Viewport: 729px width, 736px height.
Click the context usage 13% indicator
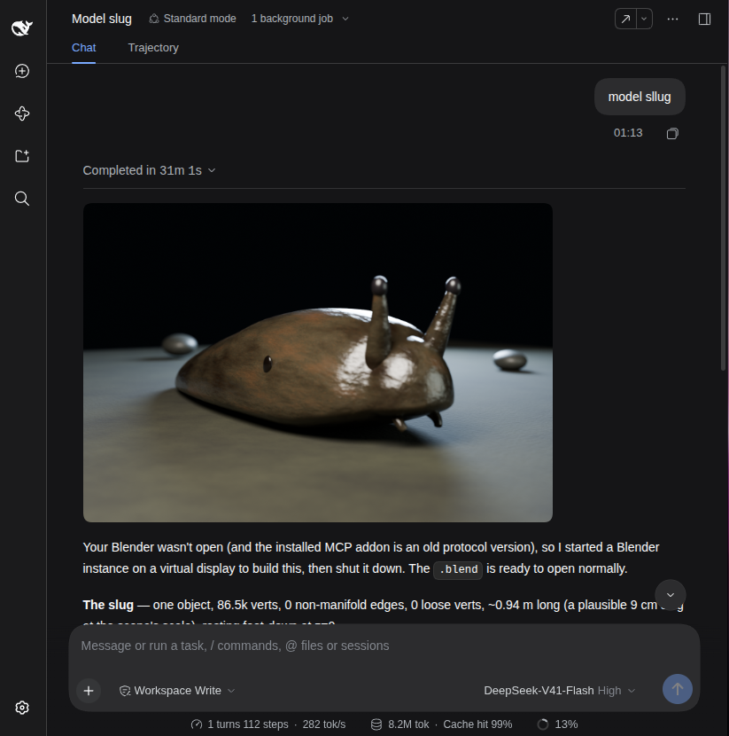557,724
